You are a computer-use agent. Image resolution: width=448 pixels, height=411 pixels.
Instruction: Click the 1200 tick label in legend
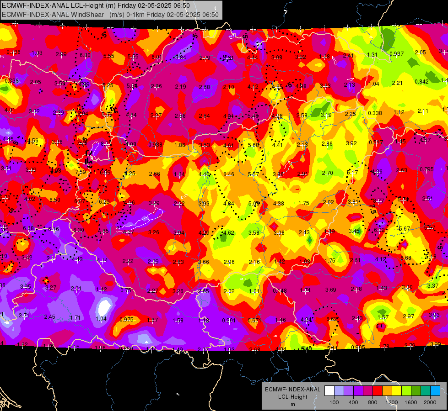[x=392, y=402]
